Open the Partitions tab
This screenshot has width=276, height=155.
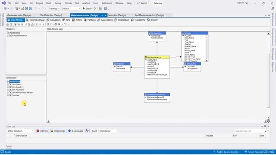[x=90, y=20]
